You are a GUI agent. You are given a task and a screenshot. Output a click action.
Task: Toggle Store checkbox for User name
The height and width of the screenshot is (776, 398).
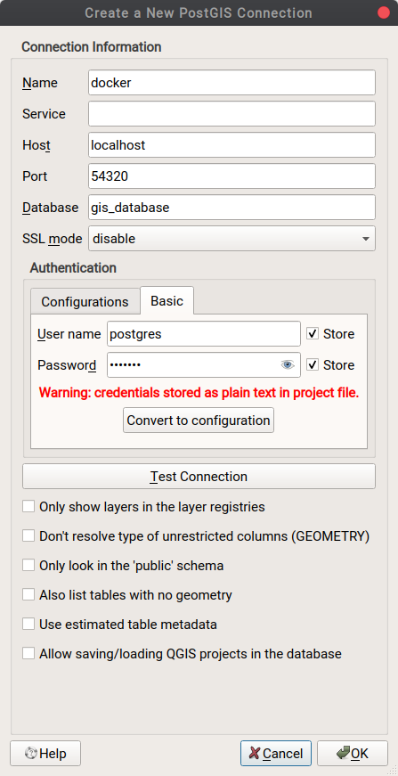pos(312,334)
